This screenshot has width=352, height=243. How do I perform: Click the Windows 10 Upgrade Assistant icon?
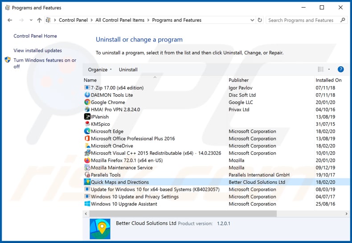(x=87, y=204)
